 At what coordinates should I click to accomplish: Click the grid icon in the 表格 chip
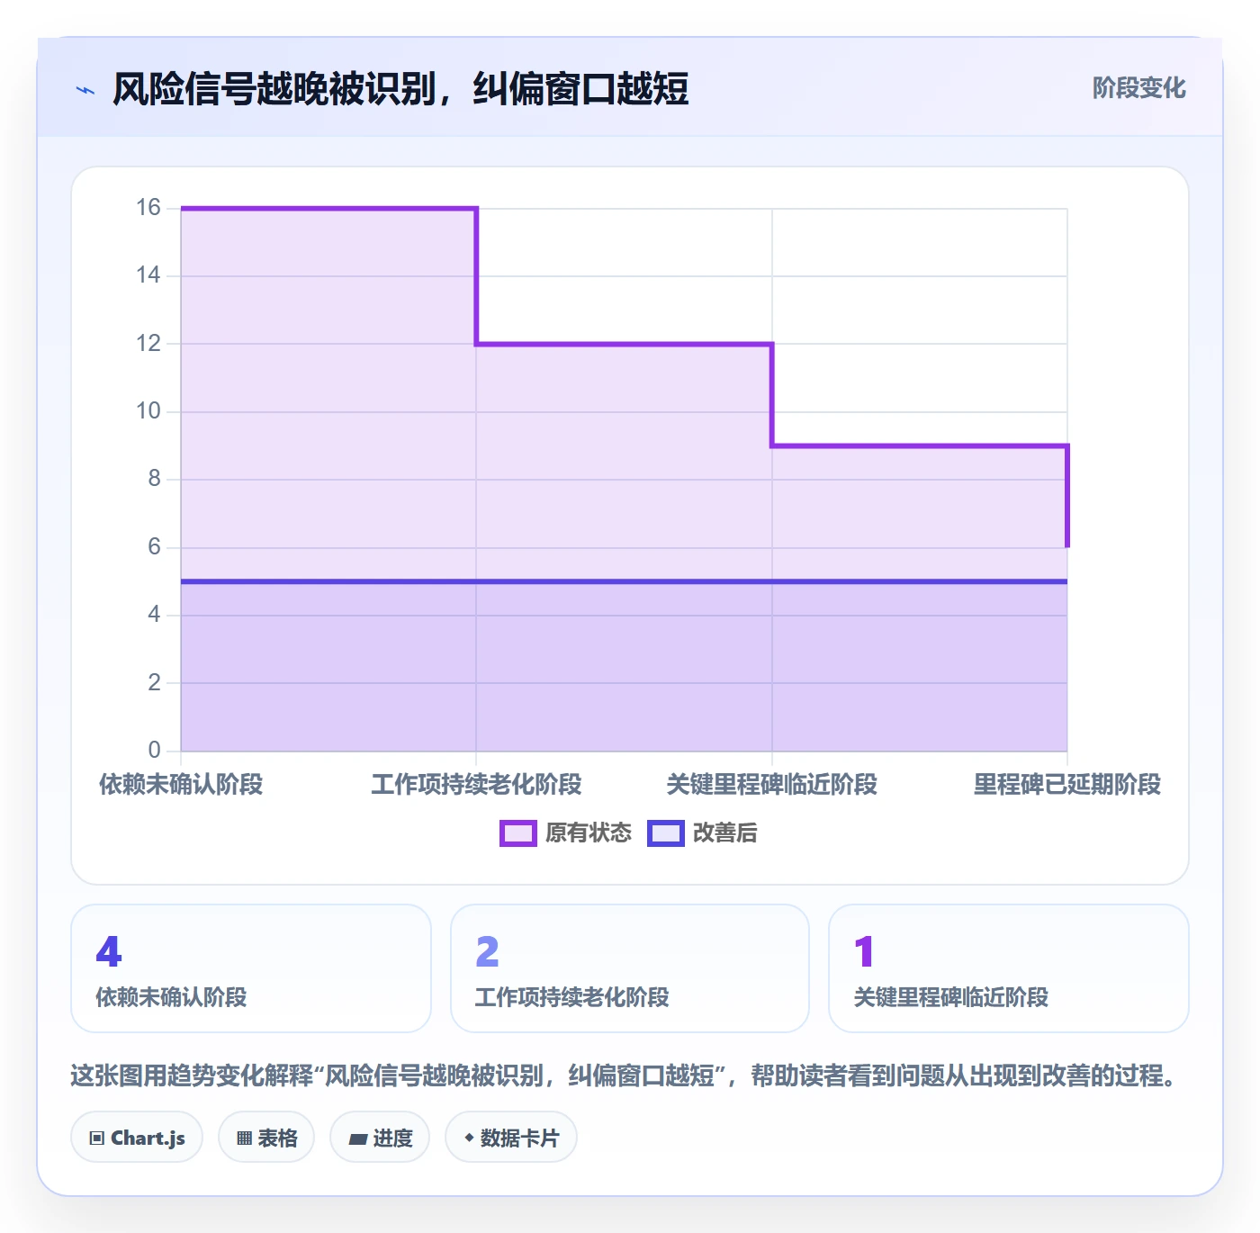coord(244,1138)
